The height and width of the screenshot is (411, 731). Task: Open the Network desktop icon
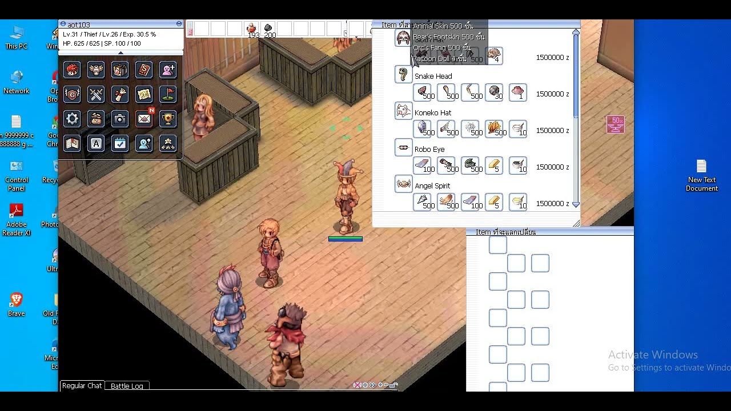point(16,82)
